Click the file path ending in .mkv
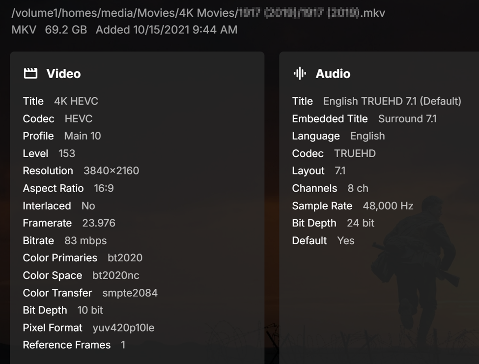This screenshot has height=364, width=479. (x=198, y=13)
